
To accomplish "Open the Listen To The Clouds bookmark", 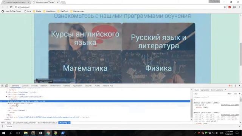I will [x=11, y=11].
